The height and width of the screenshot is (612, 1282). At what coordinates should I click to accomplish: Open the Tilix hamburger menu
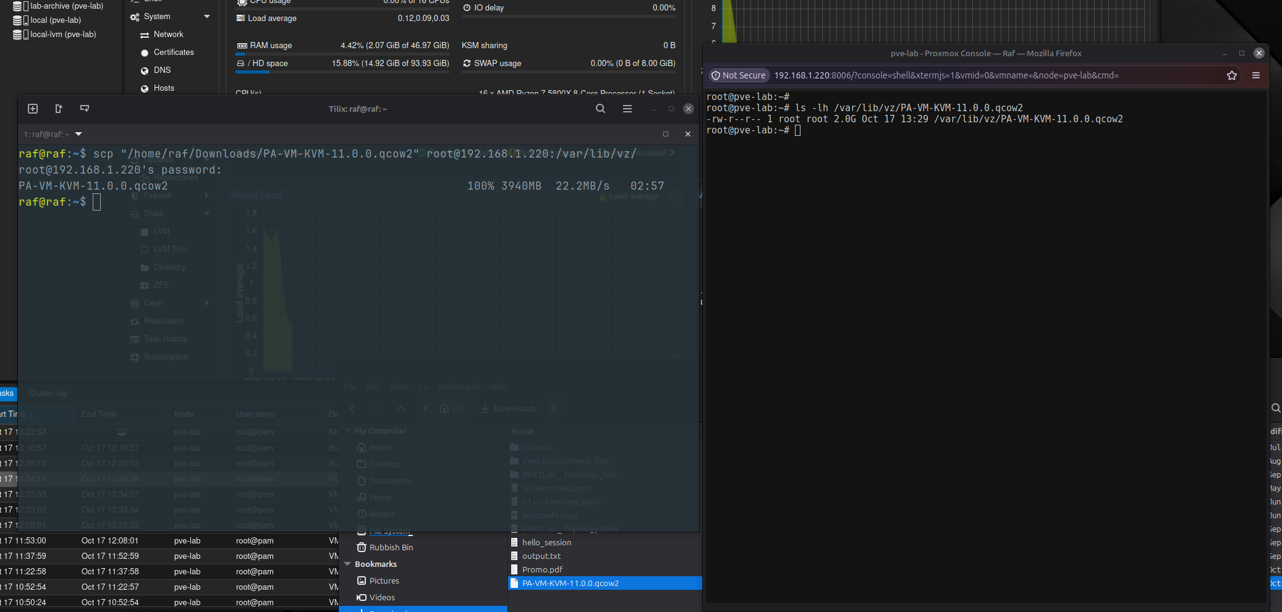627,109
